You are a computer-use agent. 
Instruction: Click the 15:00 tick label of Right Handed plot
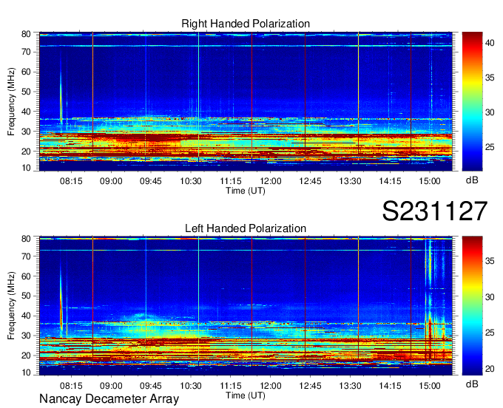430,181
